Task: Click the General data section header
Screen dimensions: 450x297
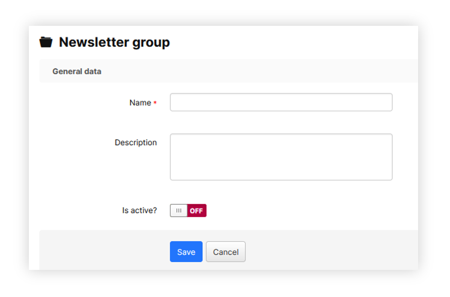Action: pyautogui.click(x=77, y=71)
